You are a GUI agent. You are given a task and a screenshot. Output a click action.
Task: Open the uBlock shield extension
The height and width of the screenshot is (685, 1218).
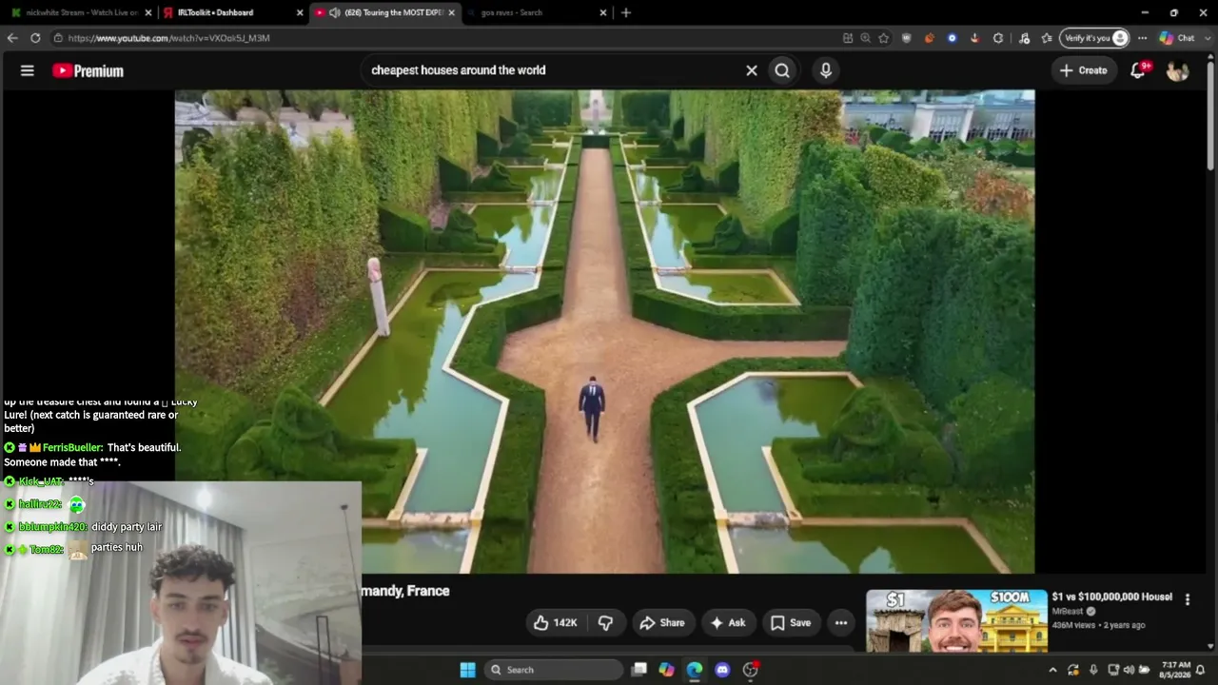pyautogui.click(x=906, y=38)
